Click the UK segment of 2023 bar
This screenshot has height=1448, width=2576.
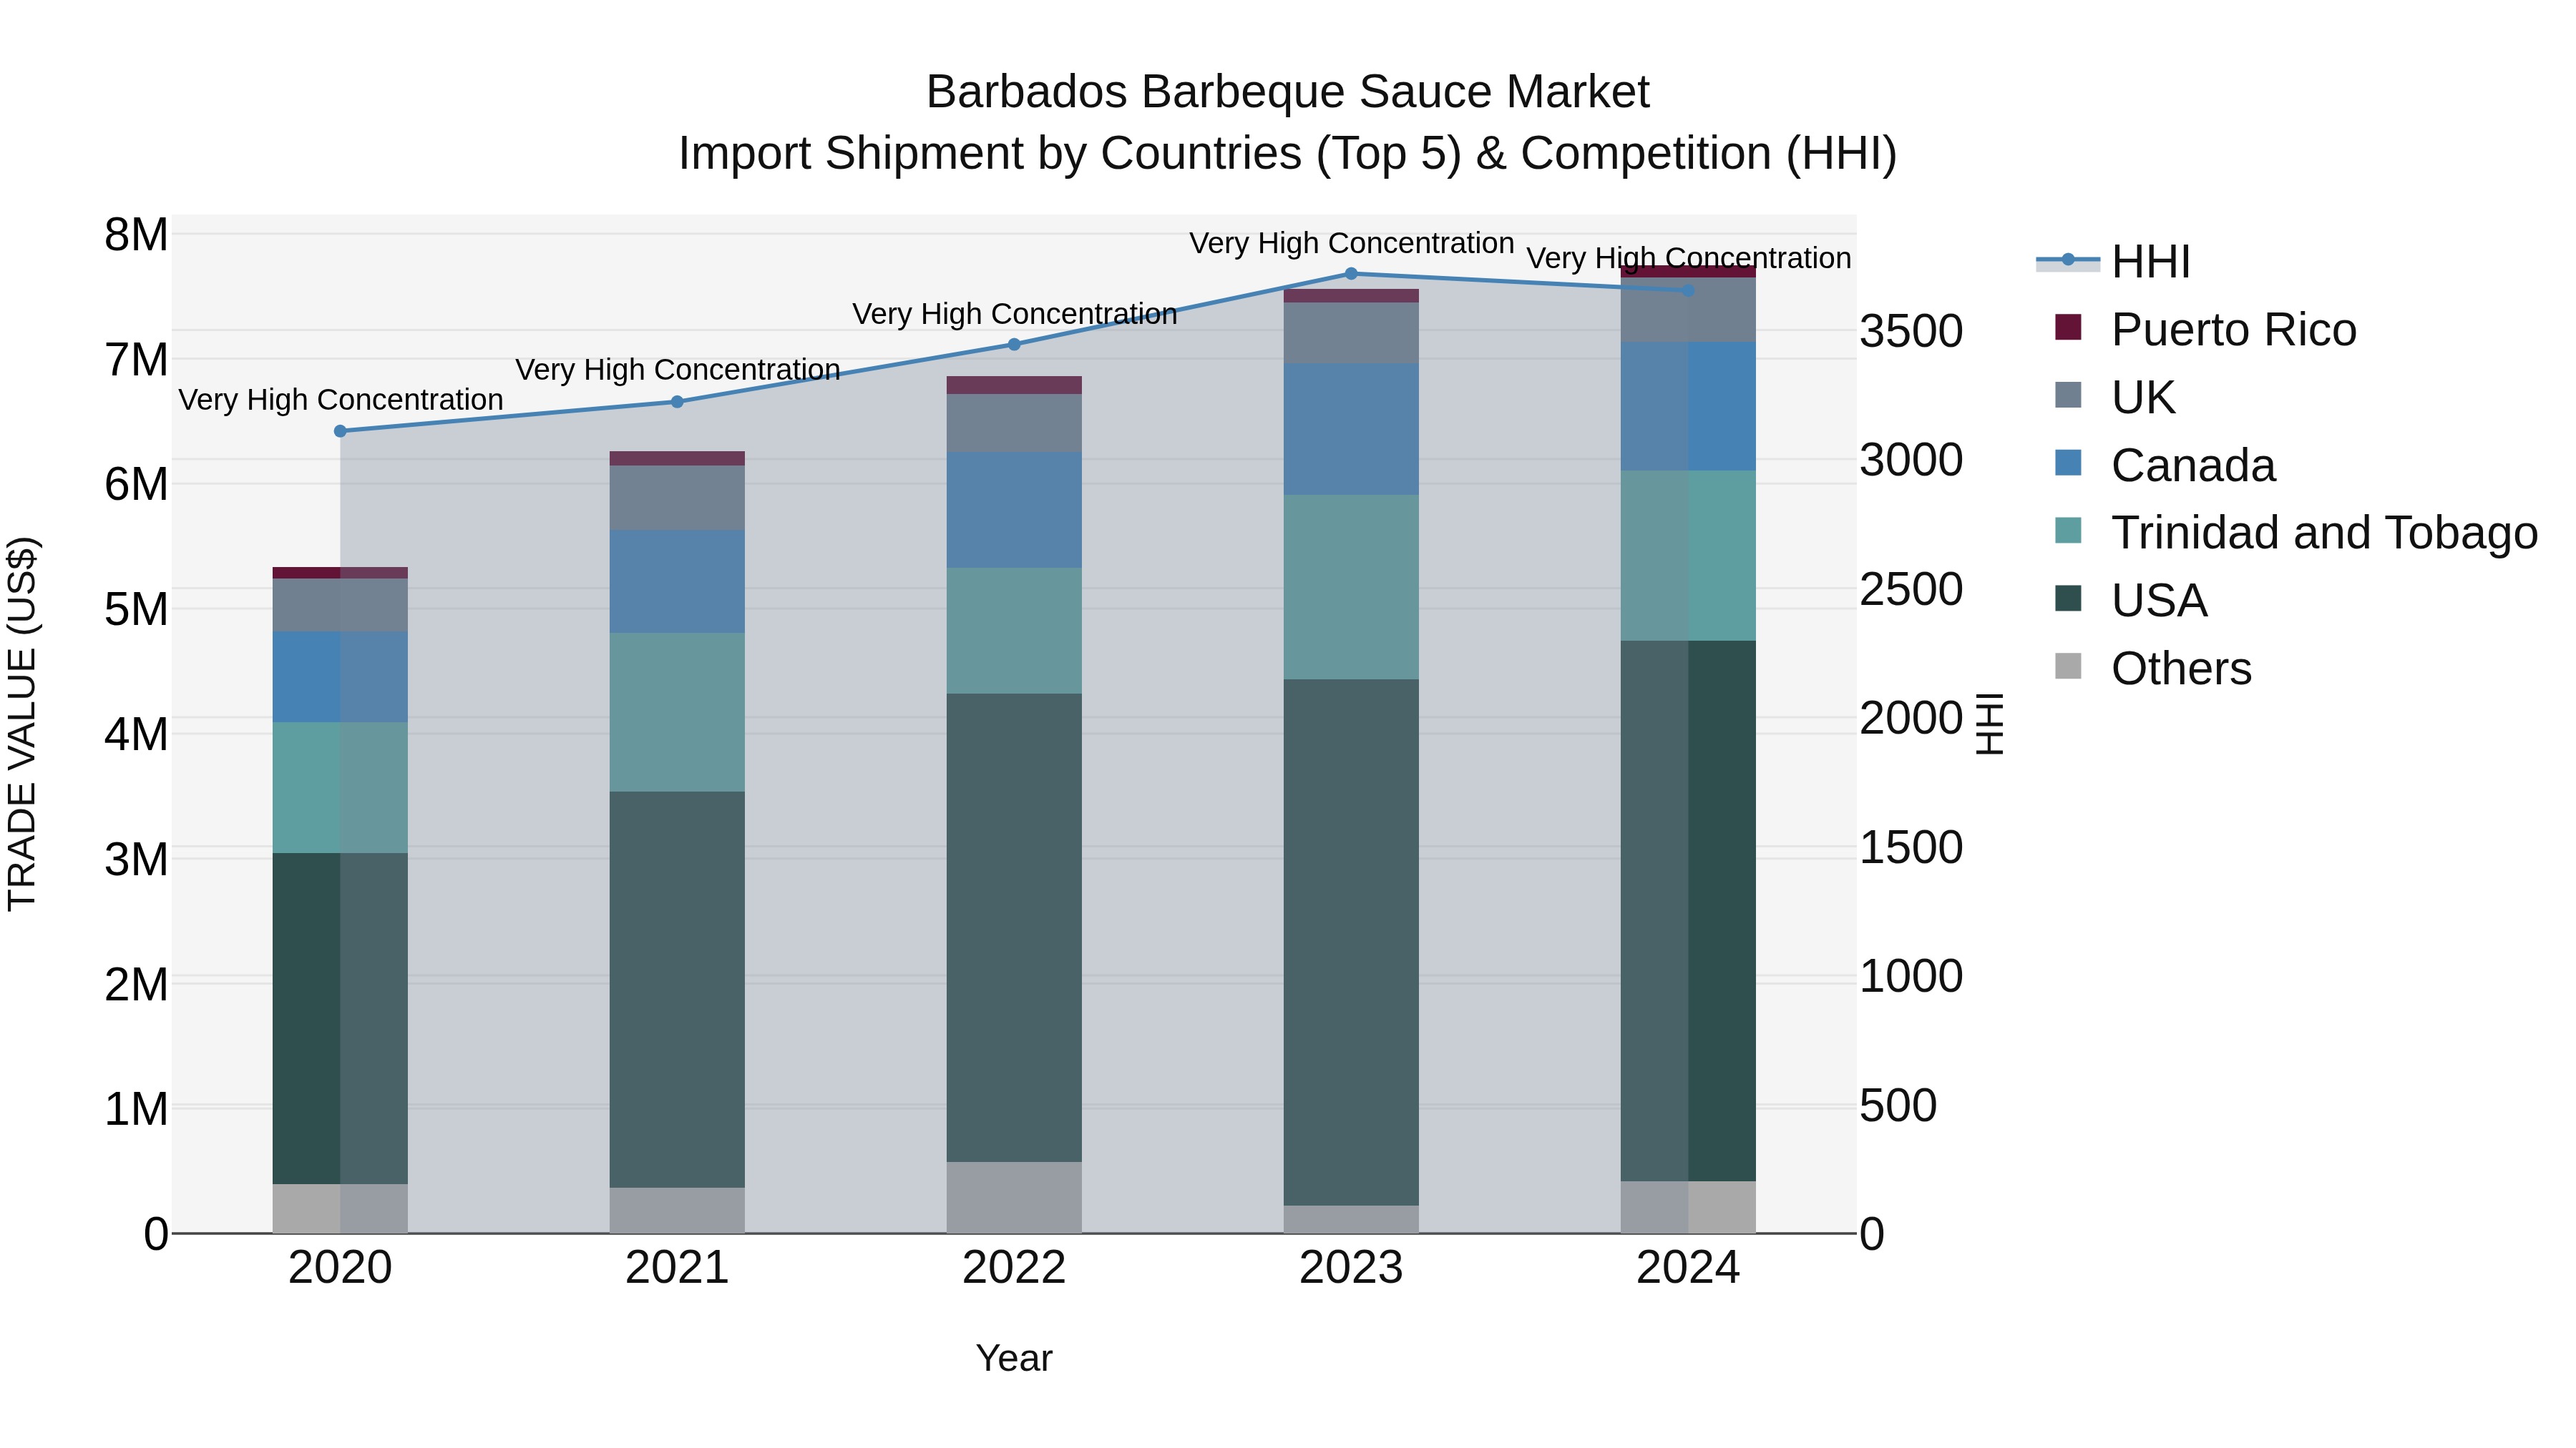pyautogui.click(x=1351, y=333)
